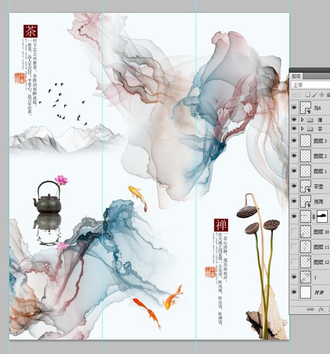Select 图层 10 layer thumbnail
This screenshot has height=354, width=330.
point(305,231)
